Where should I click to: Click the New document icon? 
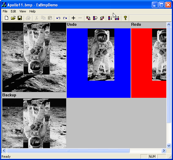(x=6, y=18)
